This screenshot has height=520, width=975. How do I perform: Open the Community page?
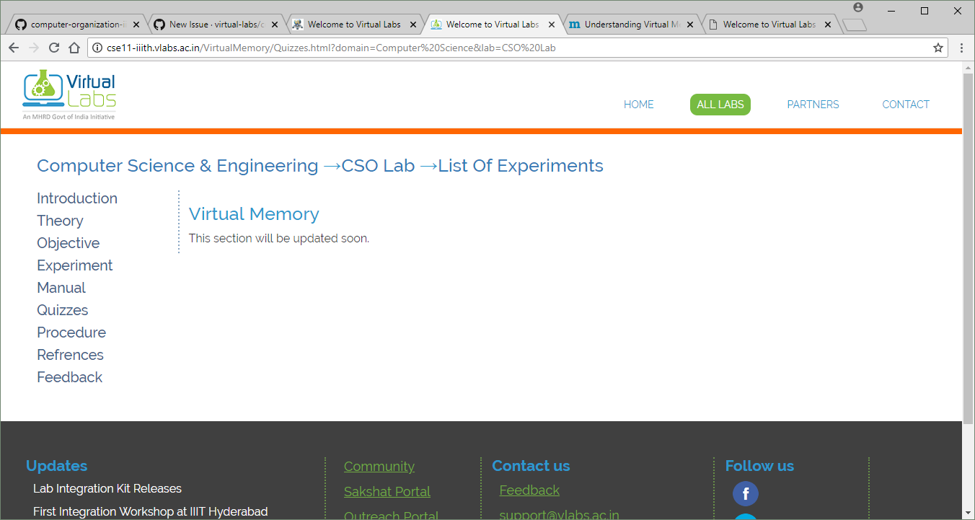click(x=379, y=466)
